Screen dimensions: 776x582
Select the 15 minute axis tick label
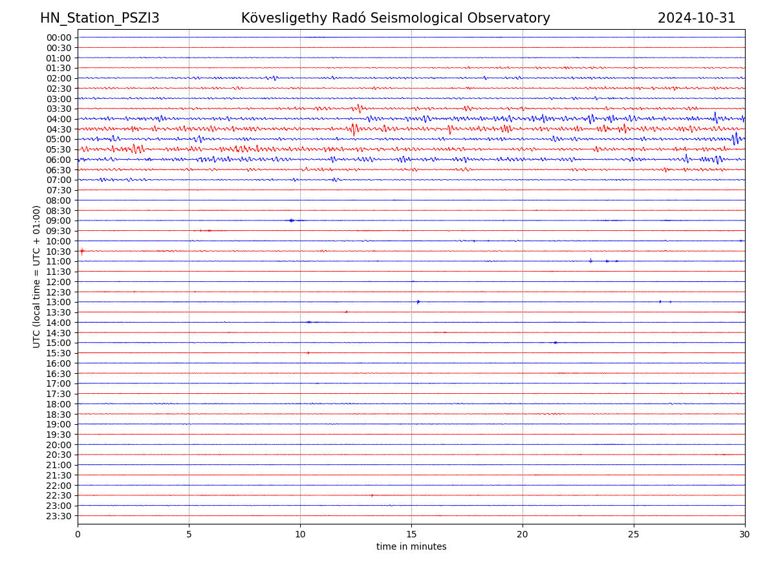tap(411, 535)
